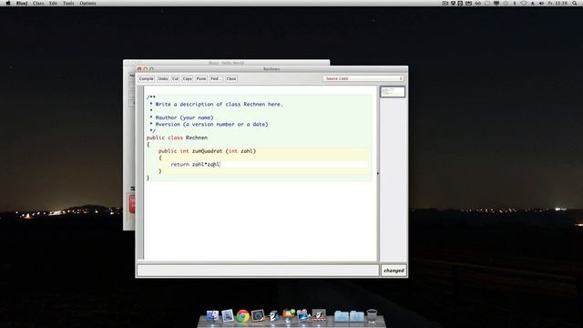
Task: Click the Dock icon left of the folder stacks
Action: (x=319, y=315)
